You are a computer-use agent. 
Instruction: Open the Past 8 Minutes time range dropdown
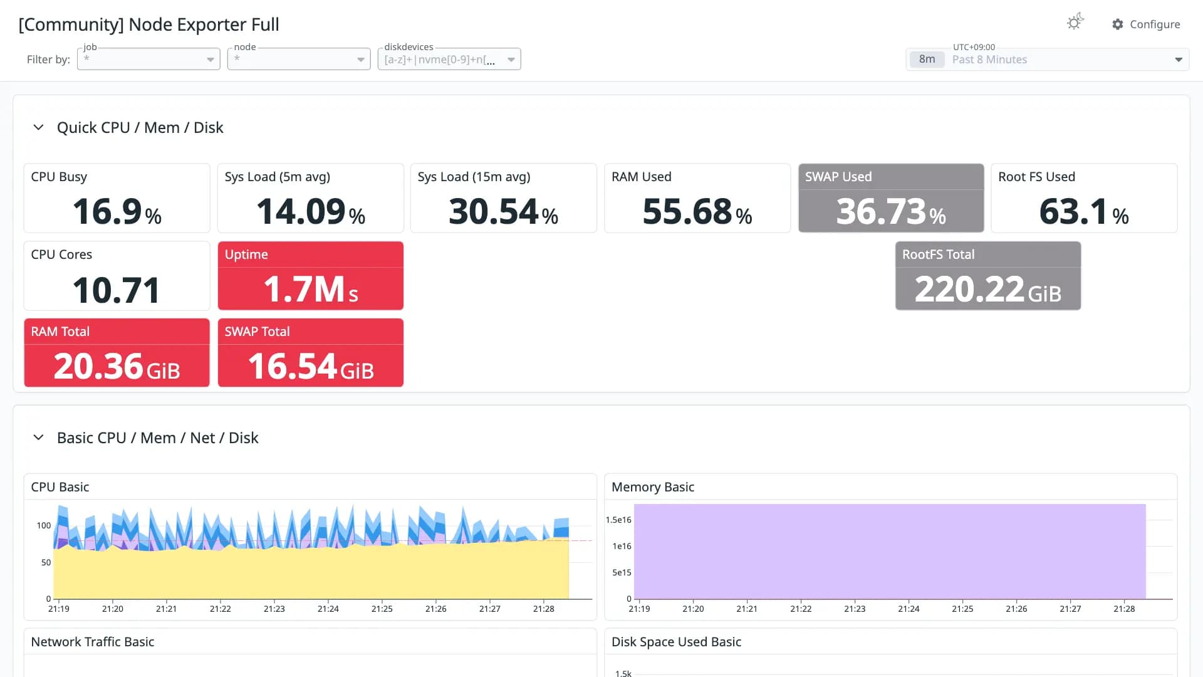point(1048,60)
